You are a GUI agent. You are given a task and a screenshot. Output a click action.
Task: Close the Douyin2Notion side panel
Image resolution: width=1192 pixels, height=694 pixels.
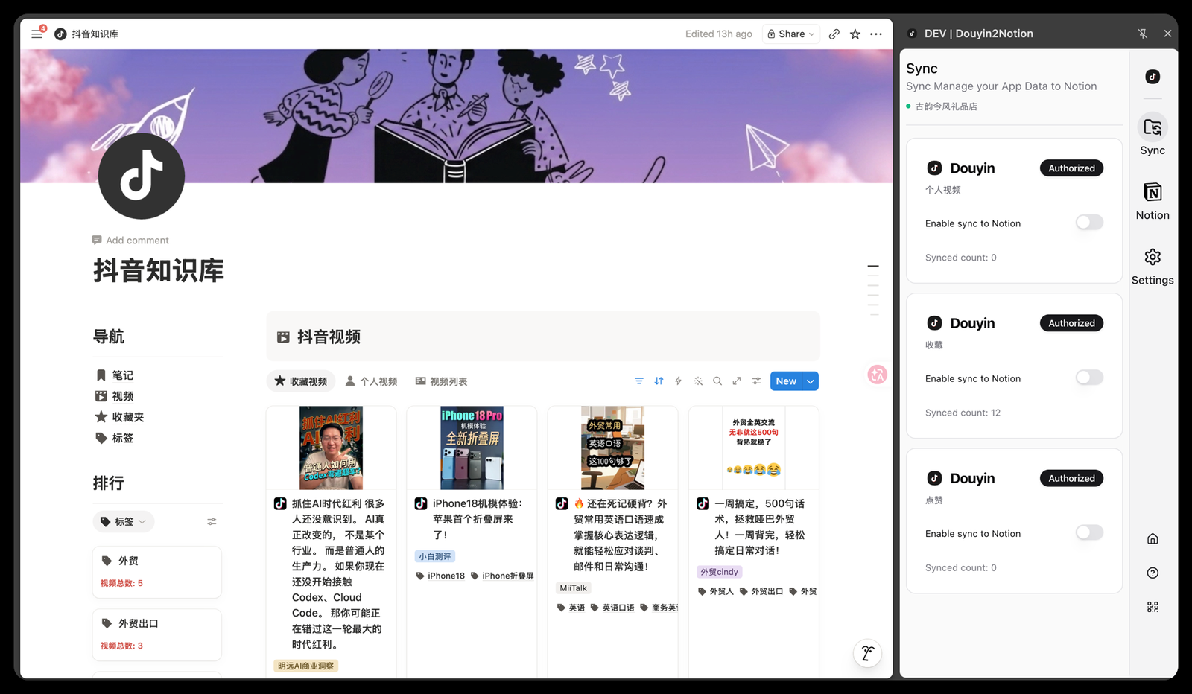coord(1167,34)
